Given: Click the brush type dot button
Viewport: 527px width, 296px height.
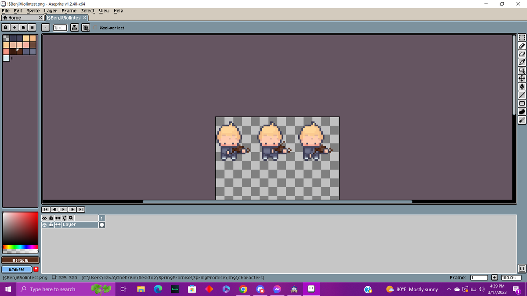Looking at the screenshot, I should pos(46,28).
